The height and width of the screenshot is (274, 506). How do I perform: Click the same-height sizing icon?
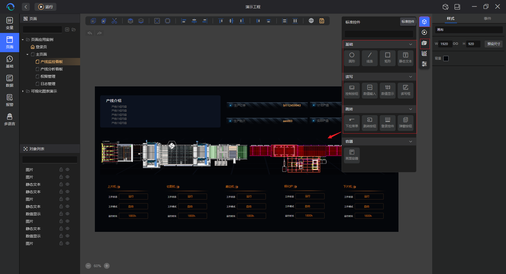pyautogui.click(x=295, y=21)
